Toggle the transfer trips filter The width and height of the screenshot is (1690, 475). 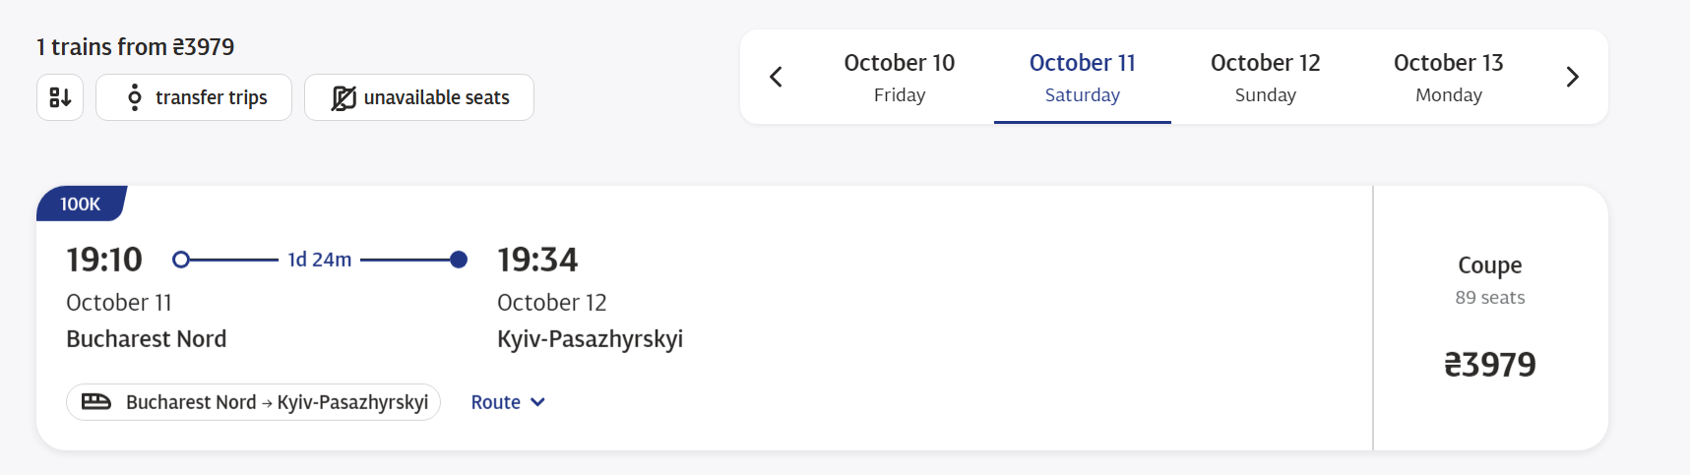tap(194, 97)
